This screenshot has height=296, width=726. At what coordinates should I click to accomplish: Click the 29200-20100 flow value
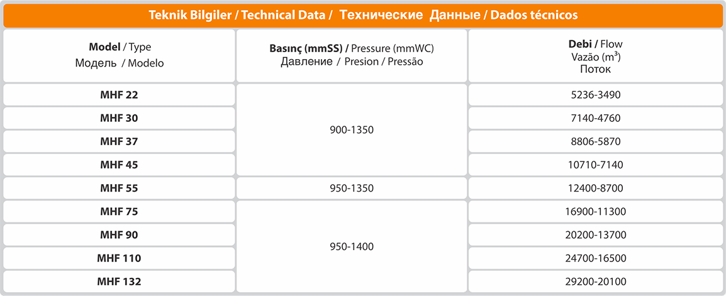pos(595,281)
